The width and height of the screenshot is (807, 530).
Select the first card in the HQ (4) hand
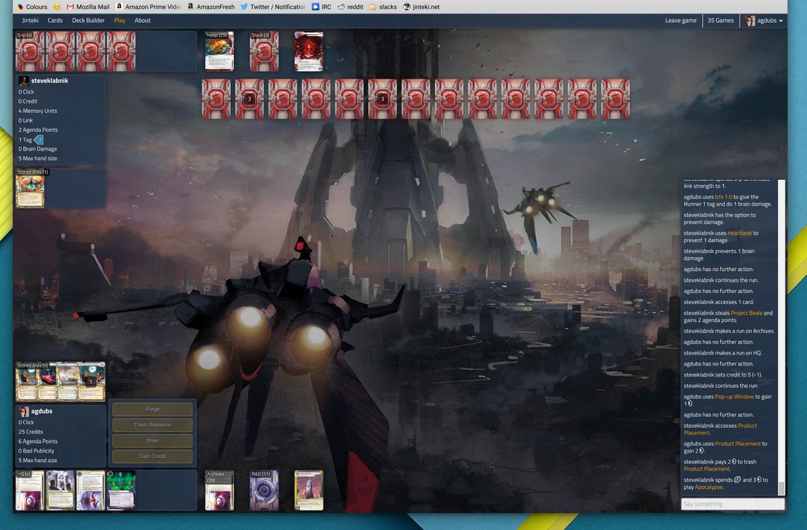(x=30, y=490)
